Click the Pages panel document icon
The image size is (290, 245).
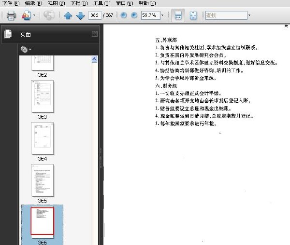click(8, 34)
